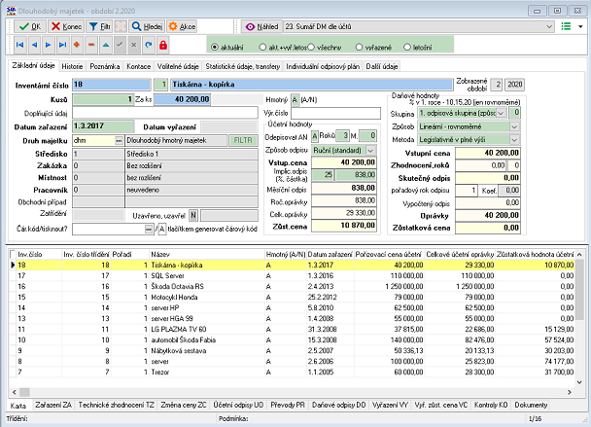Click the OK button

(30, 26)
